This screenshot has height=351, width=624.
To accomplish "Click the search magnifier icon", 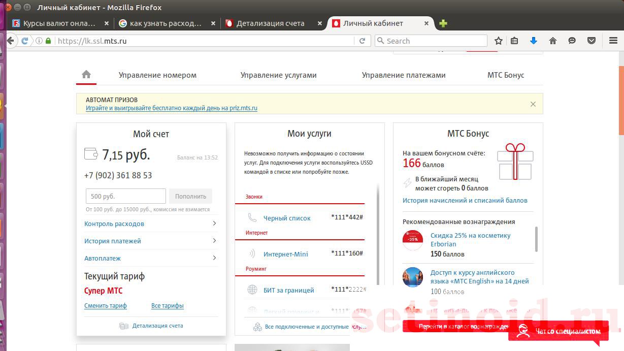I will click(380, 41).
